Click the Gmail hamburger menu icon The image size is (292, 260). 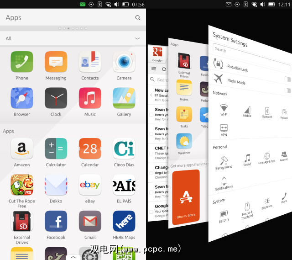coord(154,69)
